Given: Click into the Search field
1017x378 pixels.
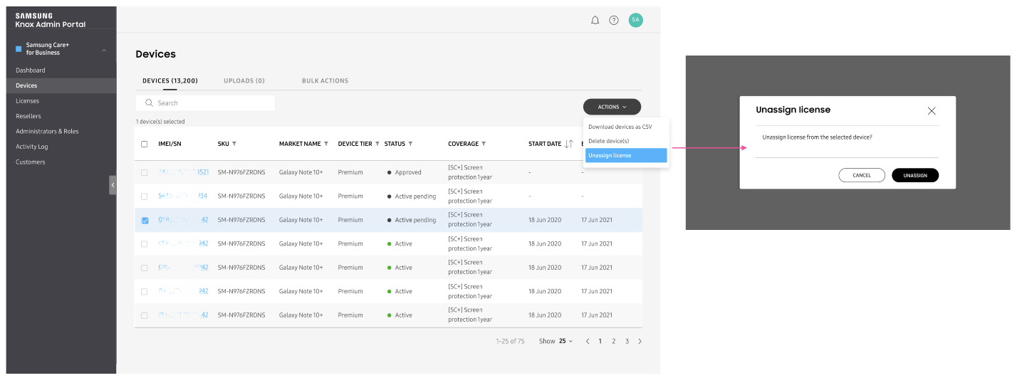Looking at the screenshot, I should pos(205,103).
